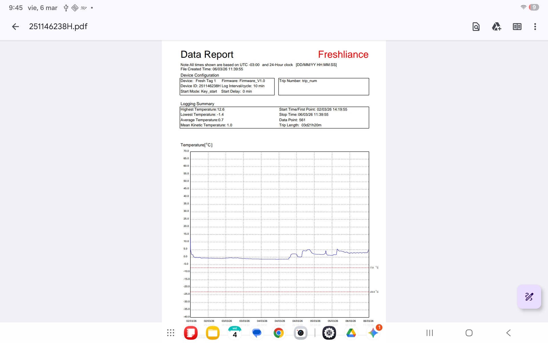This screenshot has height=343, width=548.
Task: Open the app drawer grid icon
Action: tap(171, 333)
